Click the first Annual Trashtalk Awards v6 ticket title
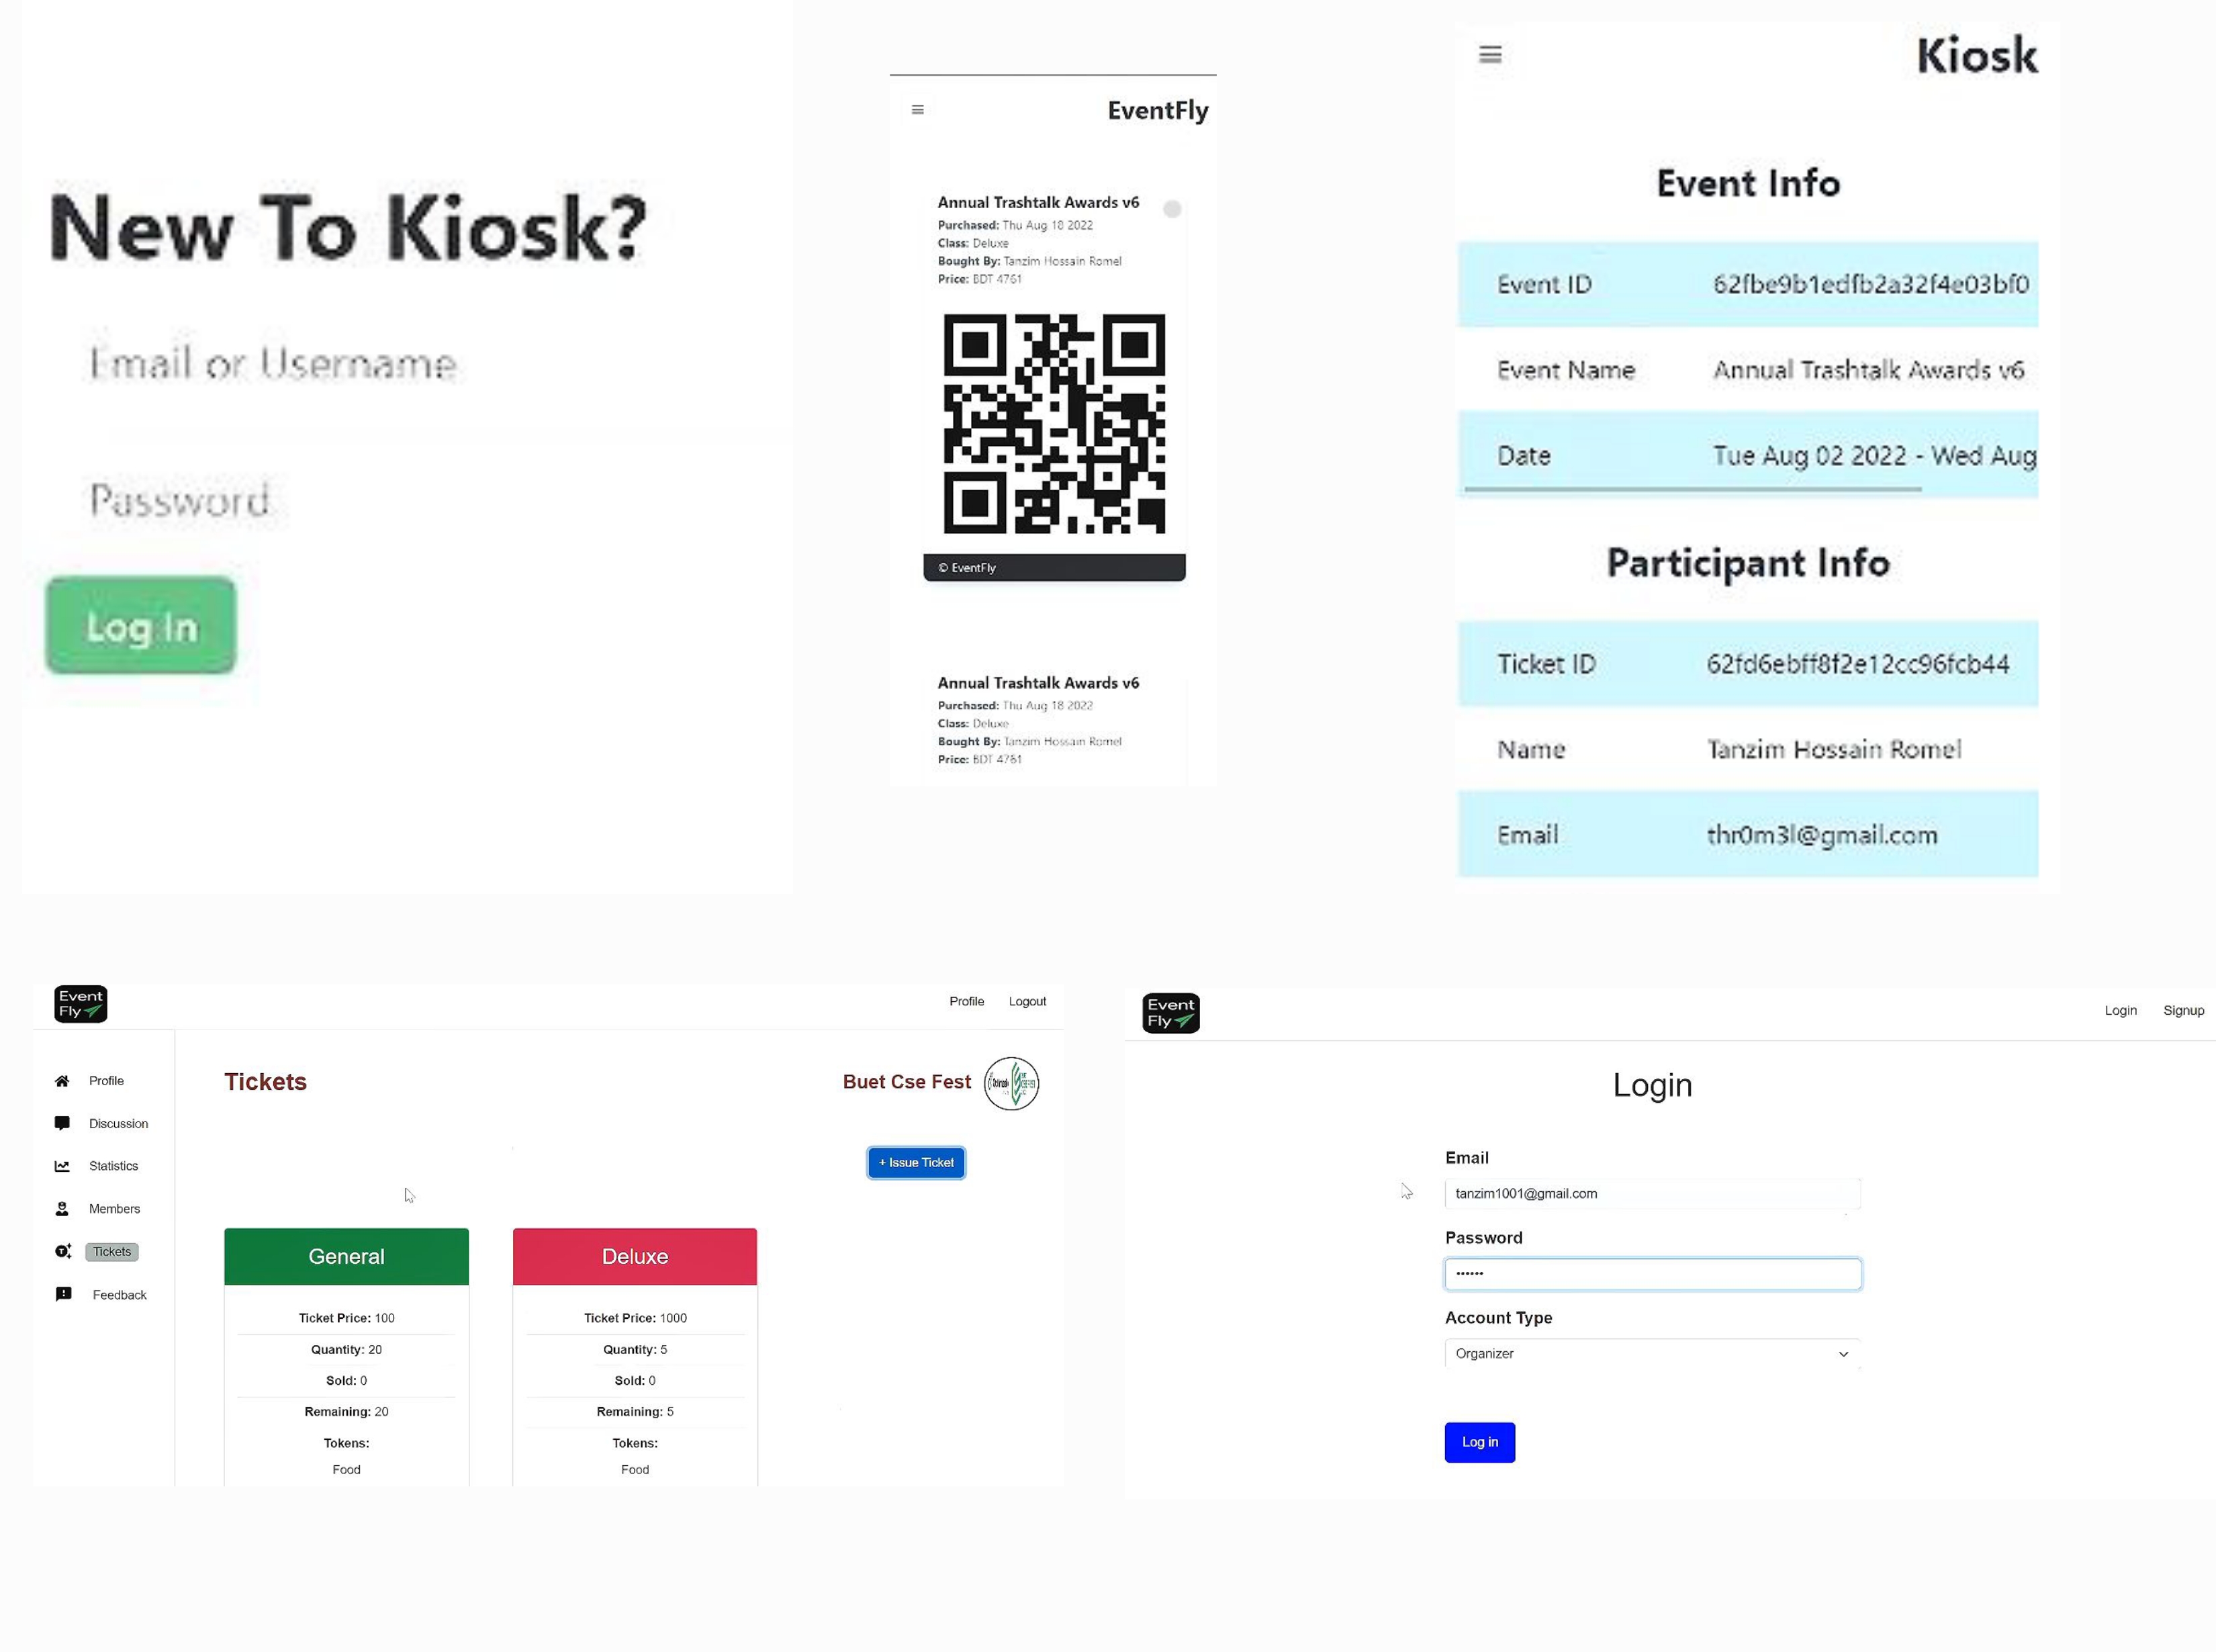2216x1652 pixels. 1038,202
